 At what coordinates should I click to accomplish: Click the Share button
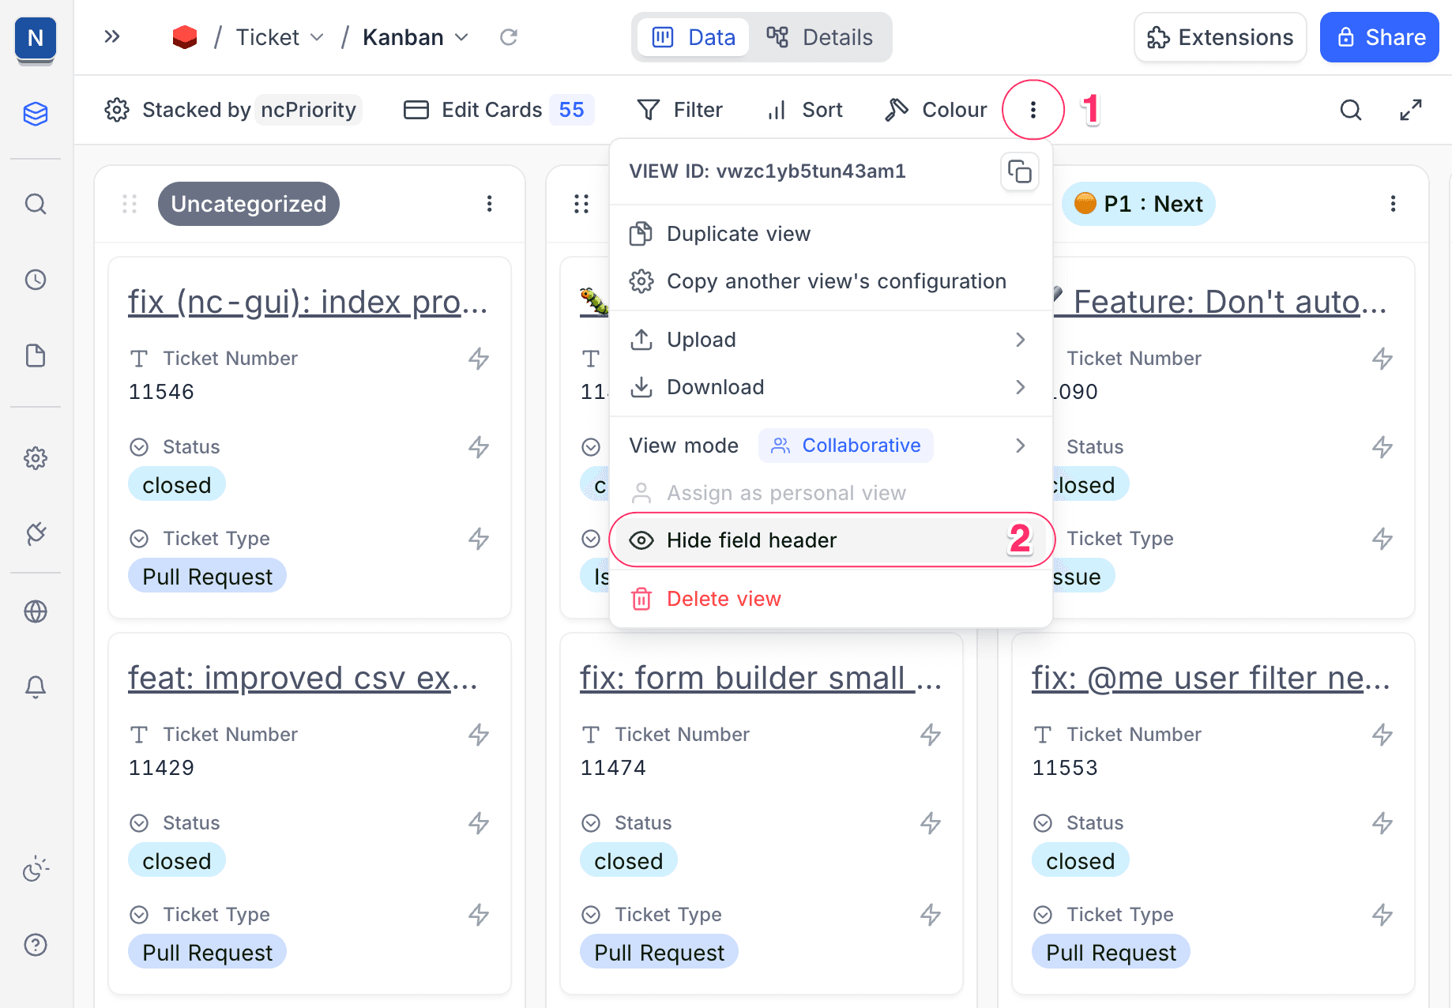point(1379,37)
